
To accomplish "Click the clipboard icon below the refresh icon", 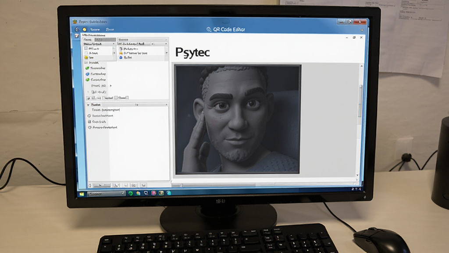I will tap(77, 36).
